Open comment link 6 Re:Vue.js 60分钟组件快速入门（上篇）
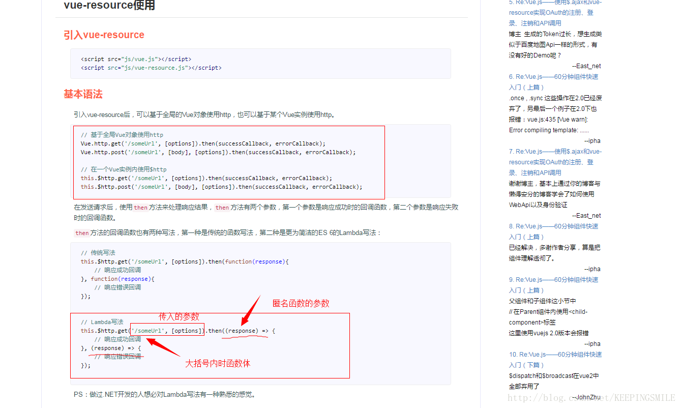681x408 pixels. point(554,82)
